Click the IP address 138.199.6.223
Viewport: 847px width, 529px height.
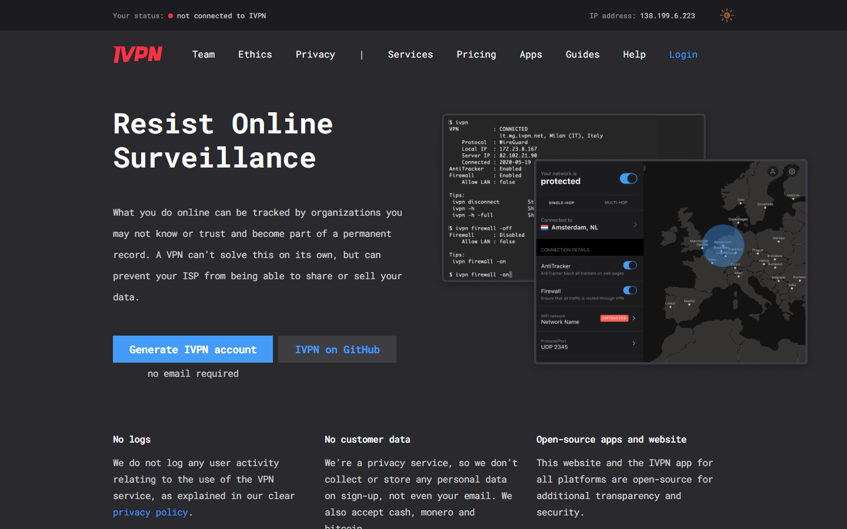pyautogui.click(x=668, y=16)
